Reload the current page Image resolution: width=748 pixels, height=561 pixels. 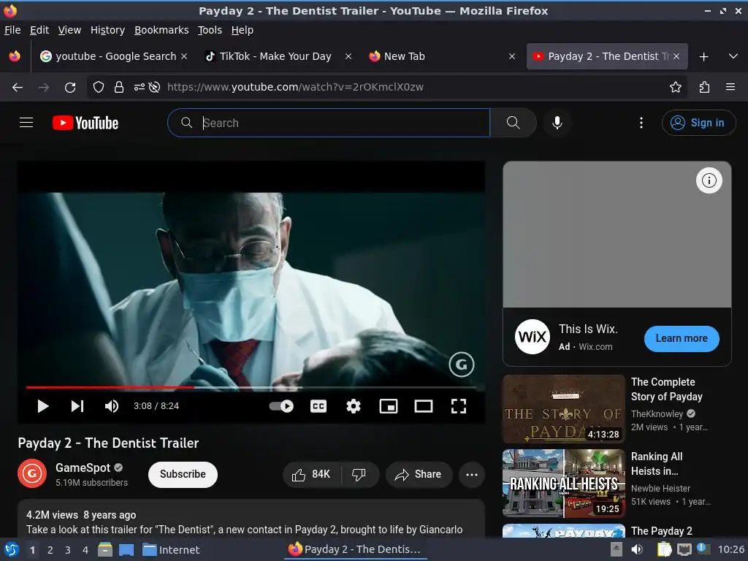(x=70, y=87)
